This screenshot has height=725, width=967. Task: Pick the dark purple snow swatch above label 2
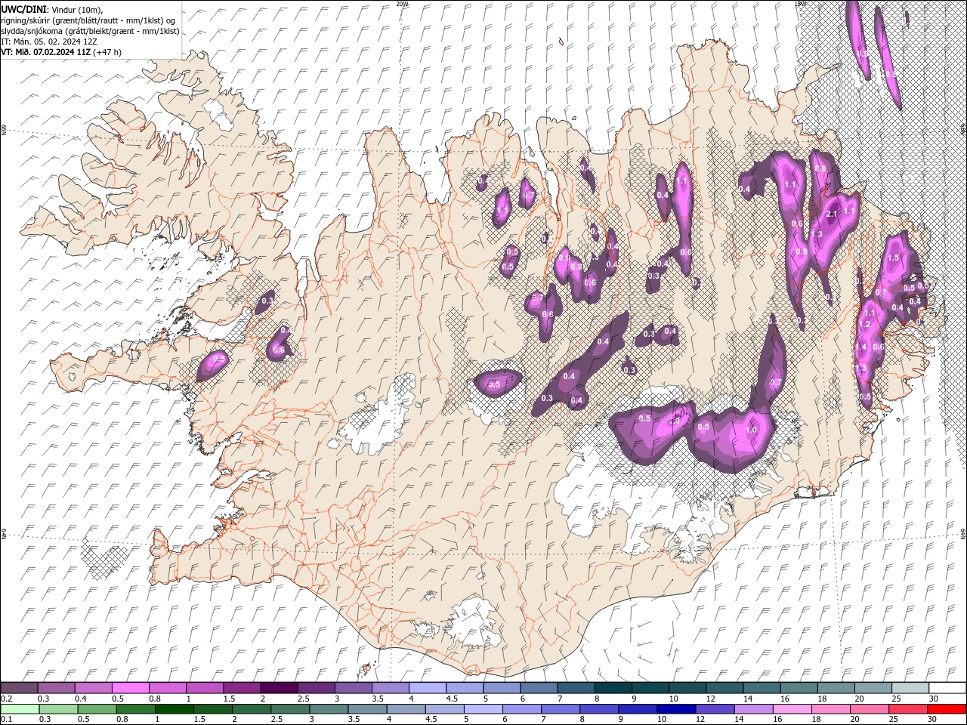pos(279,688)
